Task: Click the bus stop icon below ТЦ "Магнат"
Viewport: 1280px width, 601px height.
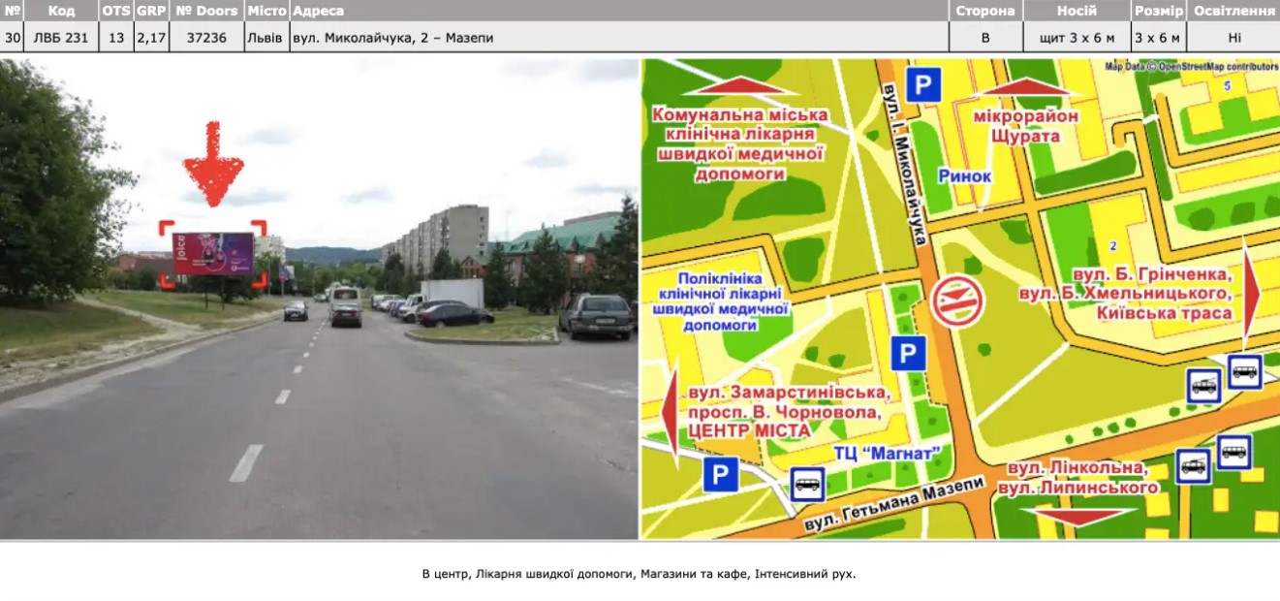Action: tap(807, 484)
